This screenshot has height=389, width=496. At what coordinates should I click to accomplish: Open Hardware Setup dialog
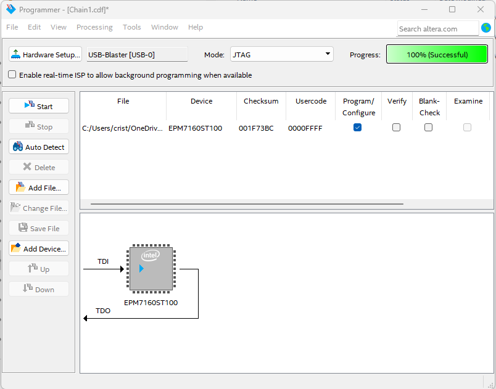point(46,54)
